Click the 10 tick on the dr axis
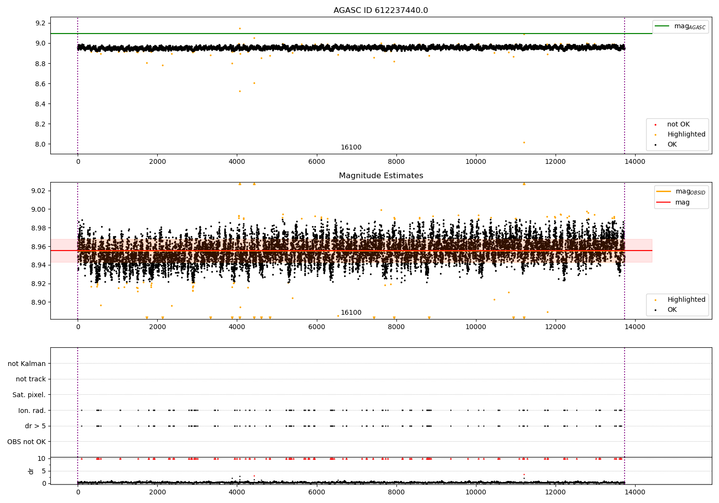 42,458
